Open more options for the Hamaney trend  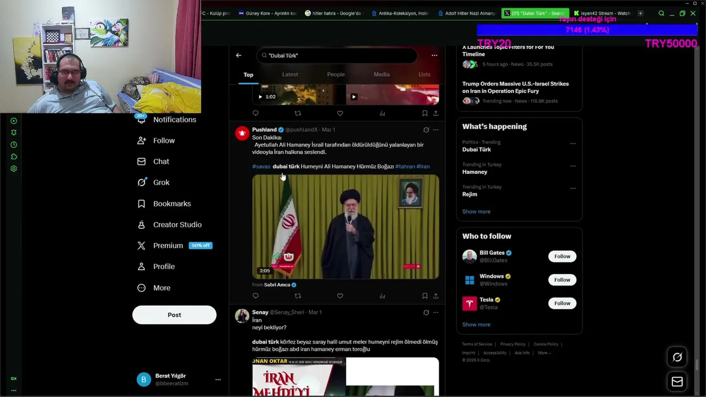click(x=573, y=166)
